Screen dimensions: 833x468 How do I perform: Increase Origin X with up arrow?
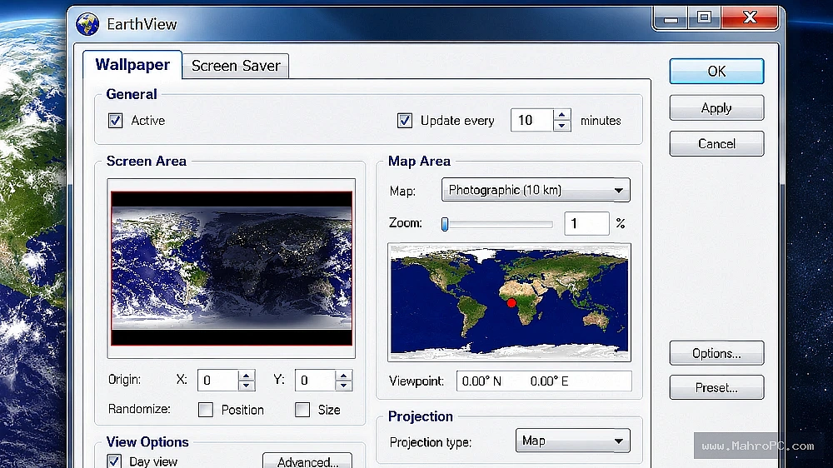[246, 375]
